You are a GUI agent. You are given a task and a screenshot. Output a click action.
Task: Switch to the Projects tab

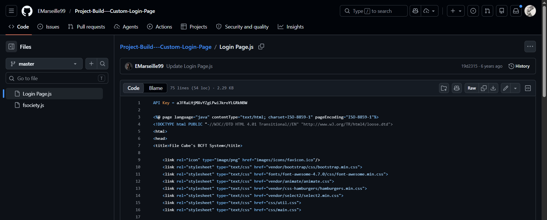(x=194, y=27)
